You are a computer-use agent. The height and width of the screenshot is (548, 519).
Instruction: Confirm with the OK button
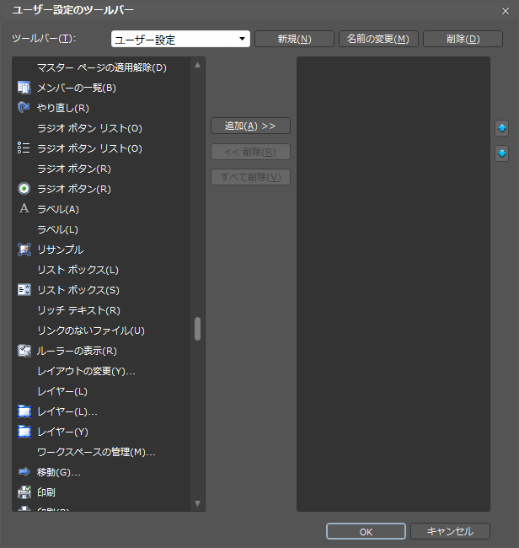366,531
